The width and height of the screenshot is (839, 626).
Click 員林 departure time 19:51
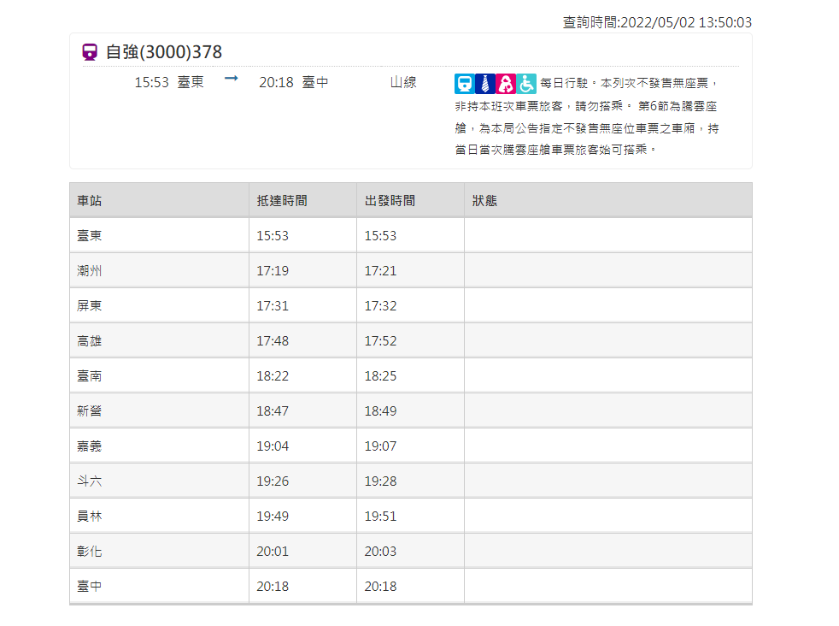[x=380, y=517]
